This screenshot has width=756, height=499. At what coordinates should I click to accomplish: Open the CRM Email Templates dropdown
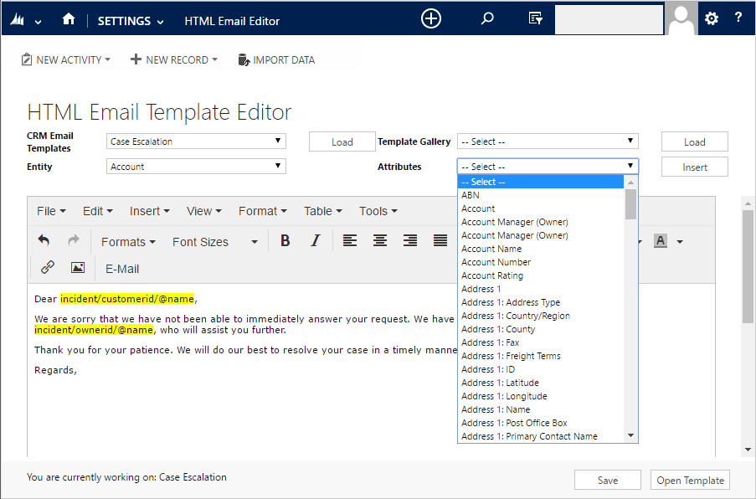[195, 141]
